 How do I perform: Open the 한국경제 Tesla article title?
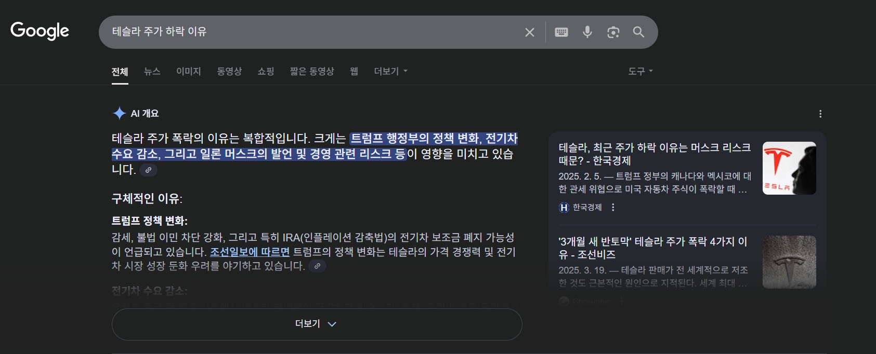pos(654,154)
